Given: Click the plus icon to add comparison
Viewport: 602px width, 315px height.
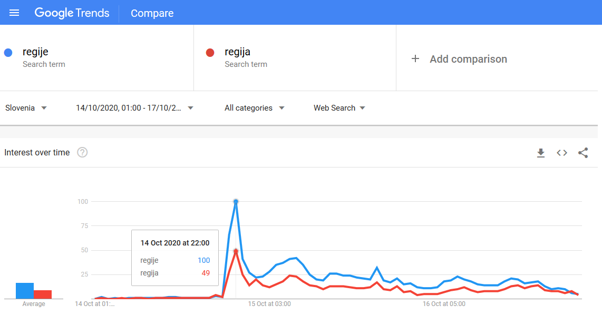Looking at the screenshot, I should point(415,58).
